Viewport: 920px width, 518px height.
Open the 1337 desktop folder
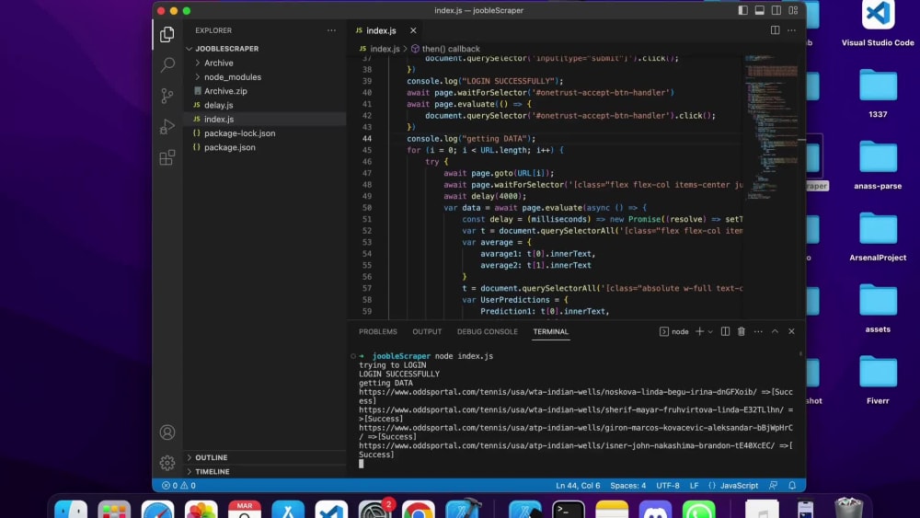(878, 93)
